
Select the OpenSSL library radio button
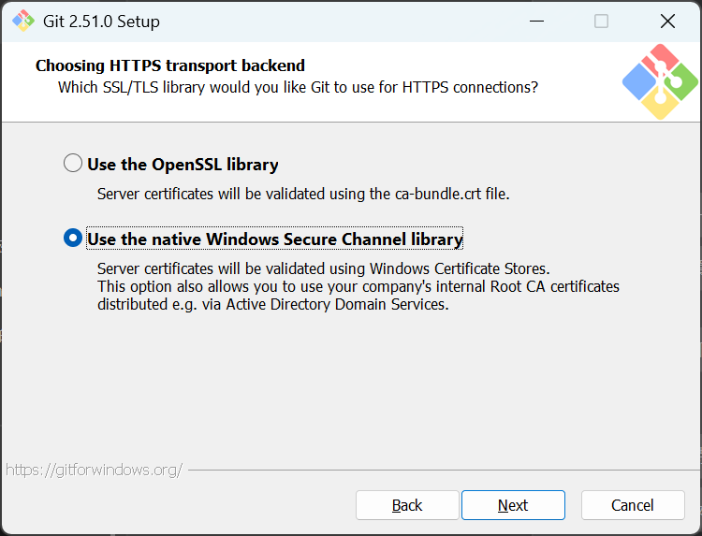[73, 164]
